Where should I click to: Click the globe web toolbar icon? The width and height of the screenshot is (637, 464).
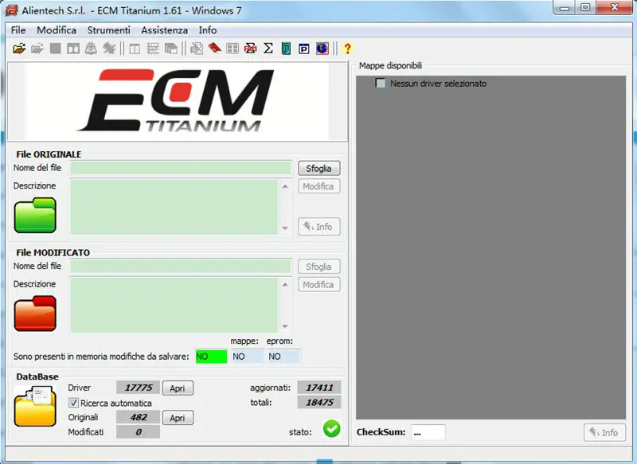pyautogui.click(x=322, y=49)
